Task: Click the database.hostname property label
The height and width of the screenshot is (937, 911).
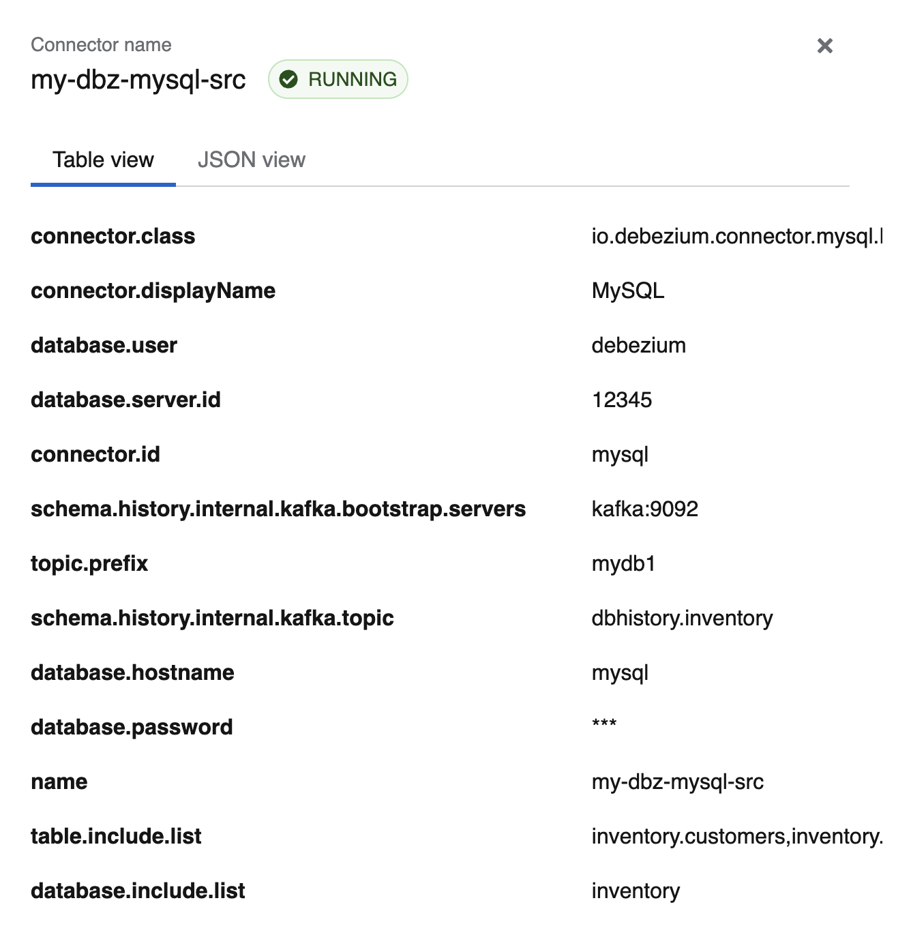Action: (x=132, y=673)
